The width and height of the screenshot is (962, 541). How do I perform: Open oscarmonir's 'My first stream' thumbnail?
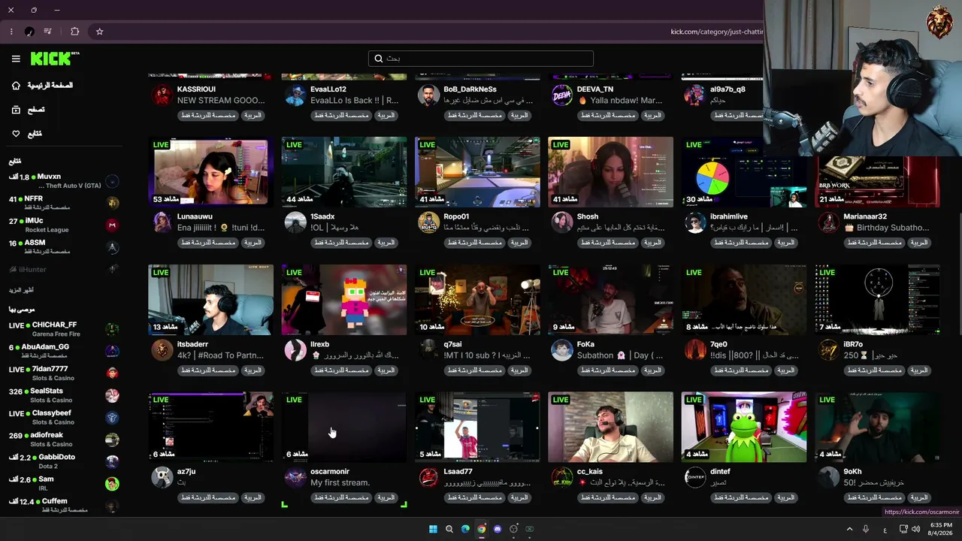point(344,427)
